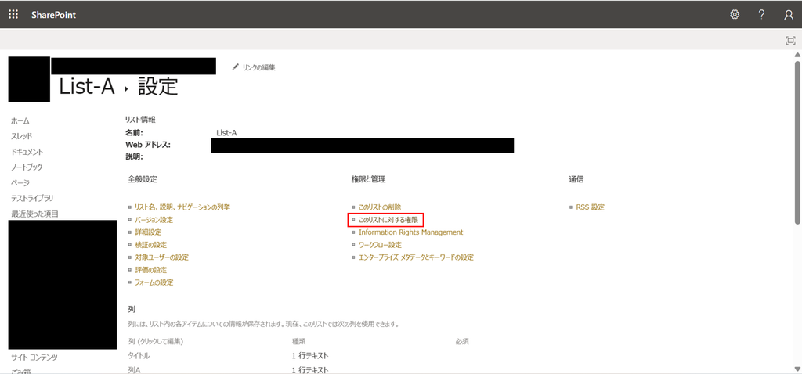Click the Web アドレス: label
This screenshot has height=374, width=802.
click(148, 145)
